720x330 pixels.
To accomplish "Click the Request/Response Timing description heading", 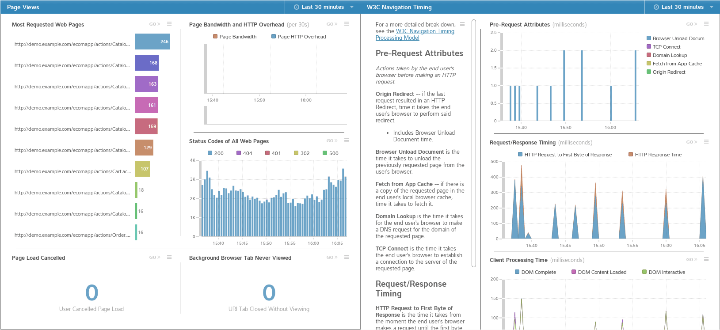I will pos(411,288).
